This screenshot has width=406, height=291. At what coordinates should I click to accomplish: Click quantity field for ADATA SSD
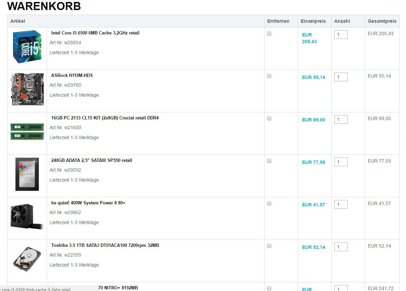click(341, 162)
